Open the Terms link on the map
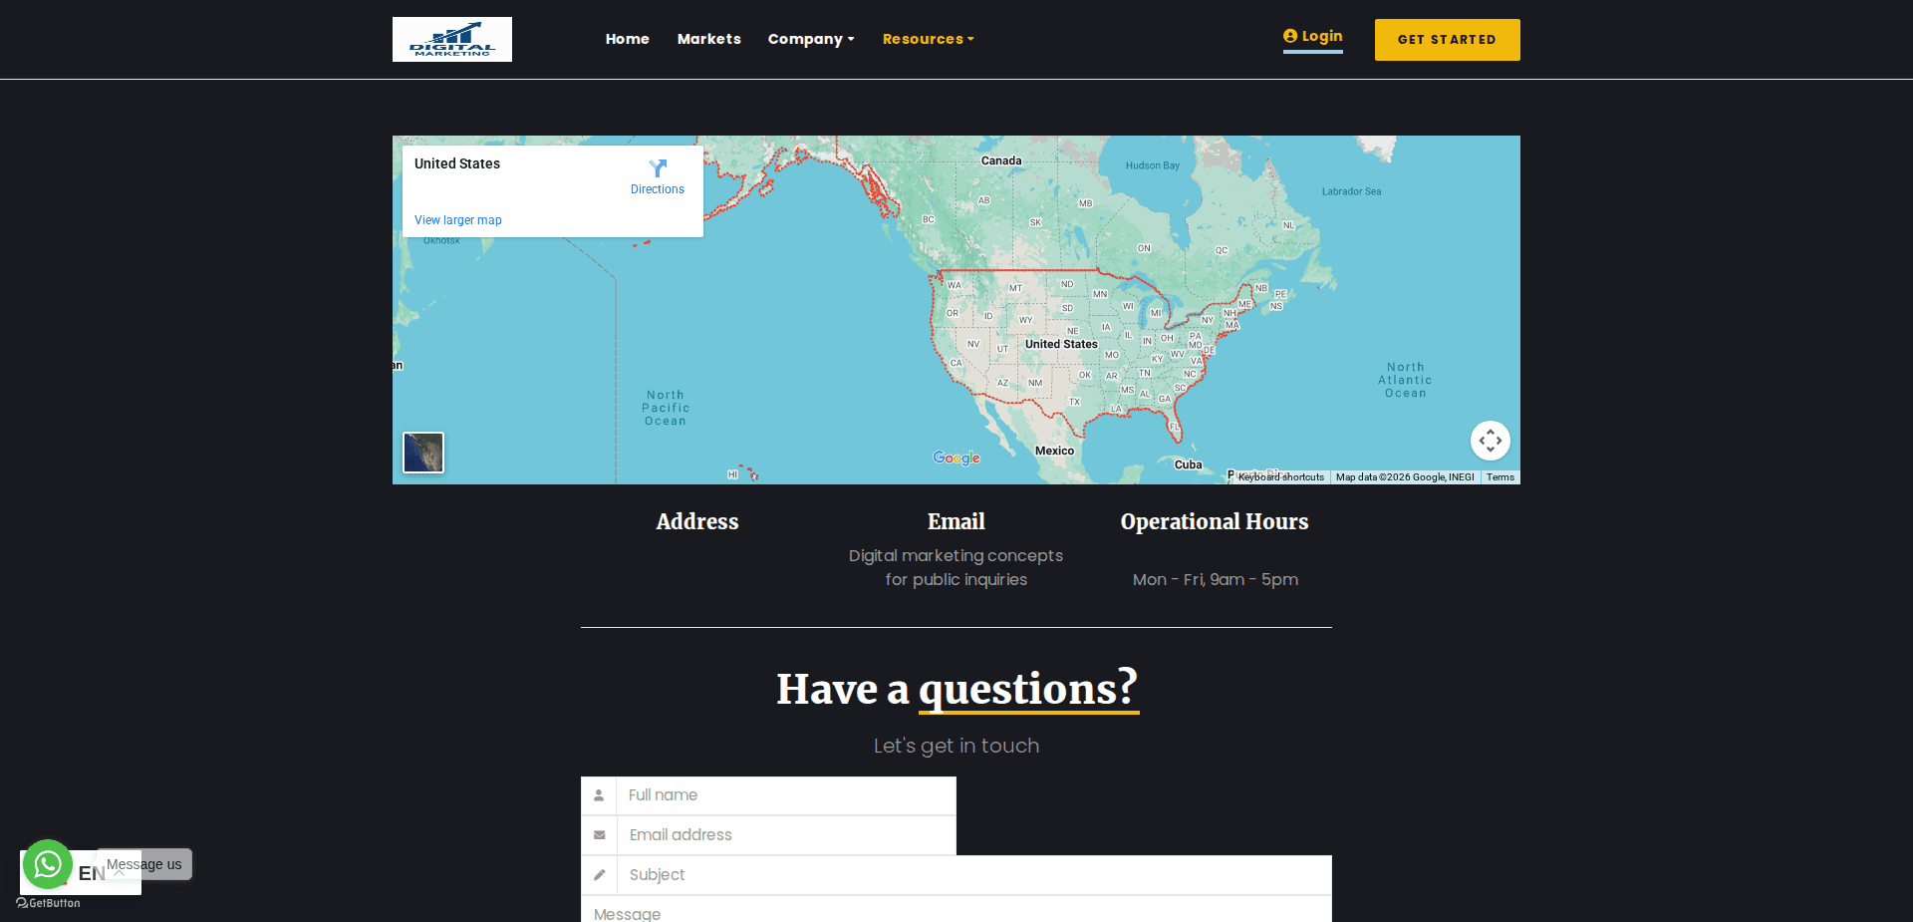 click(x=1500, y=476)
